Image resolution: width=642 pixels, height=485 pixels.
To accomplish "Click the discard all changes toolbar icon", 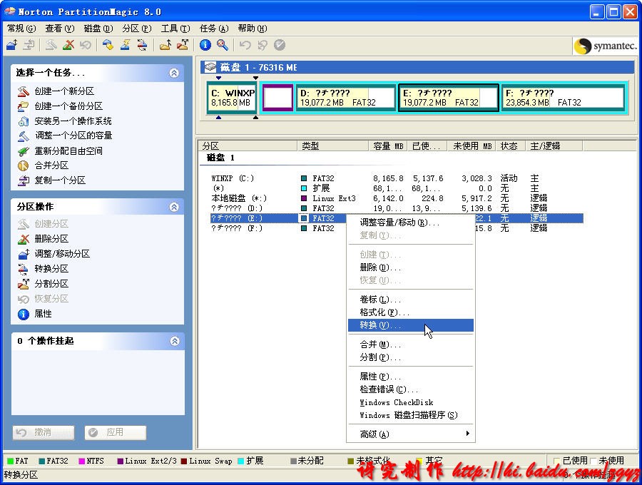I will click(x=263, y=45).
